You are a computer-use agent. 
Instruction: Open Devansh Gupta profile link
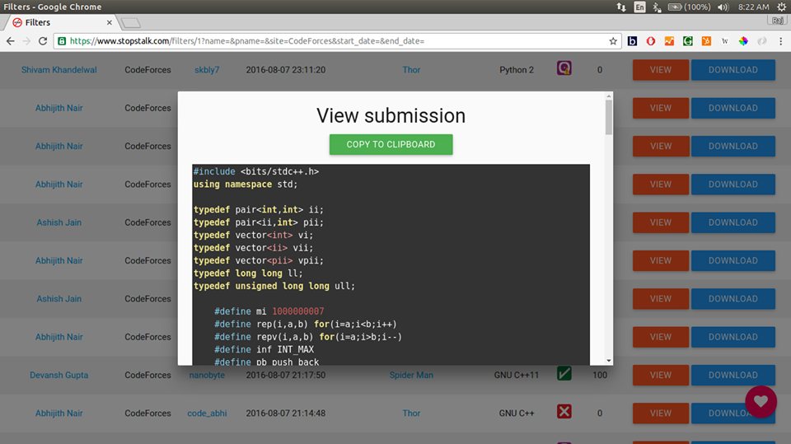[x=59, y=376]
